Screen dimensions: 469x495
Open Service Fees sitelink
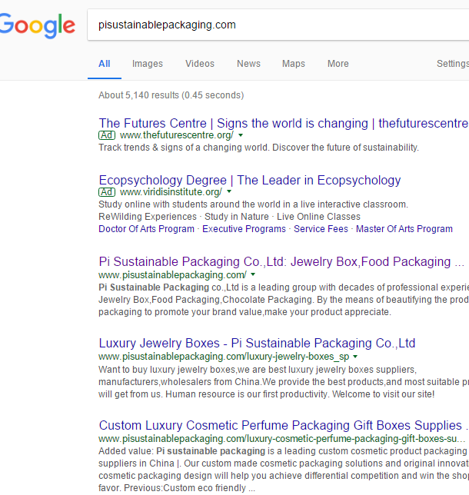(x=321, y=229)
